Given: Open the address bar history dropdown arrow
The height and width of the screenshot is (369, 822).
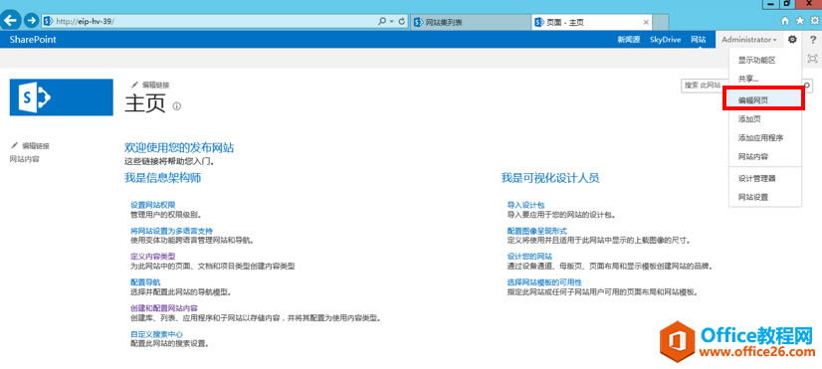Looking at the screenshot, I should point(391,22).
